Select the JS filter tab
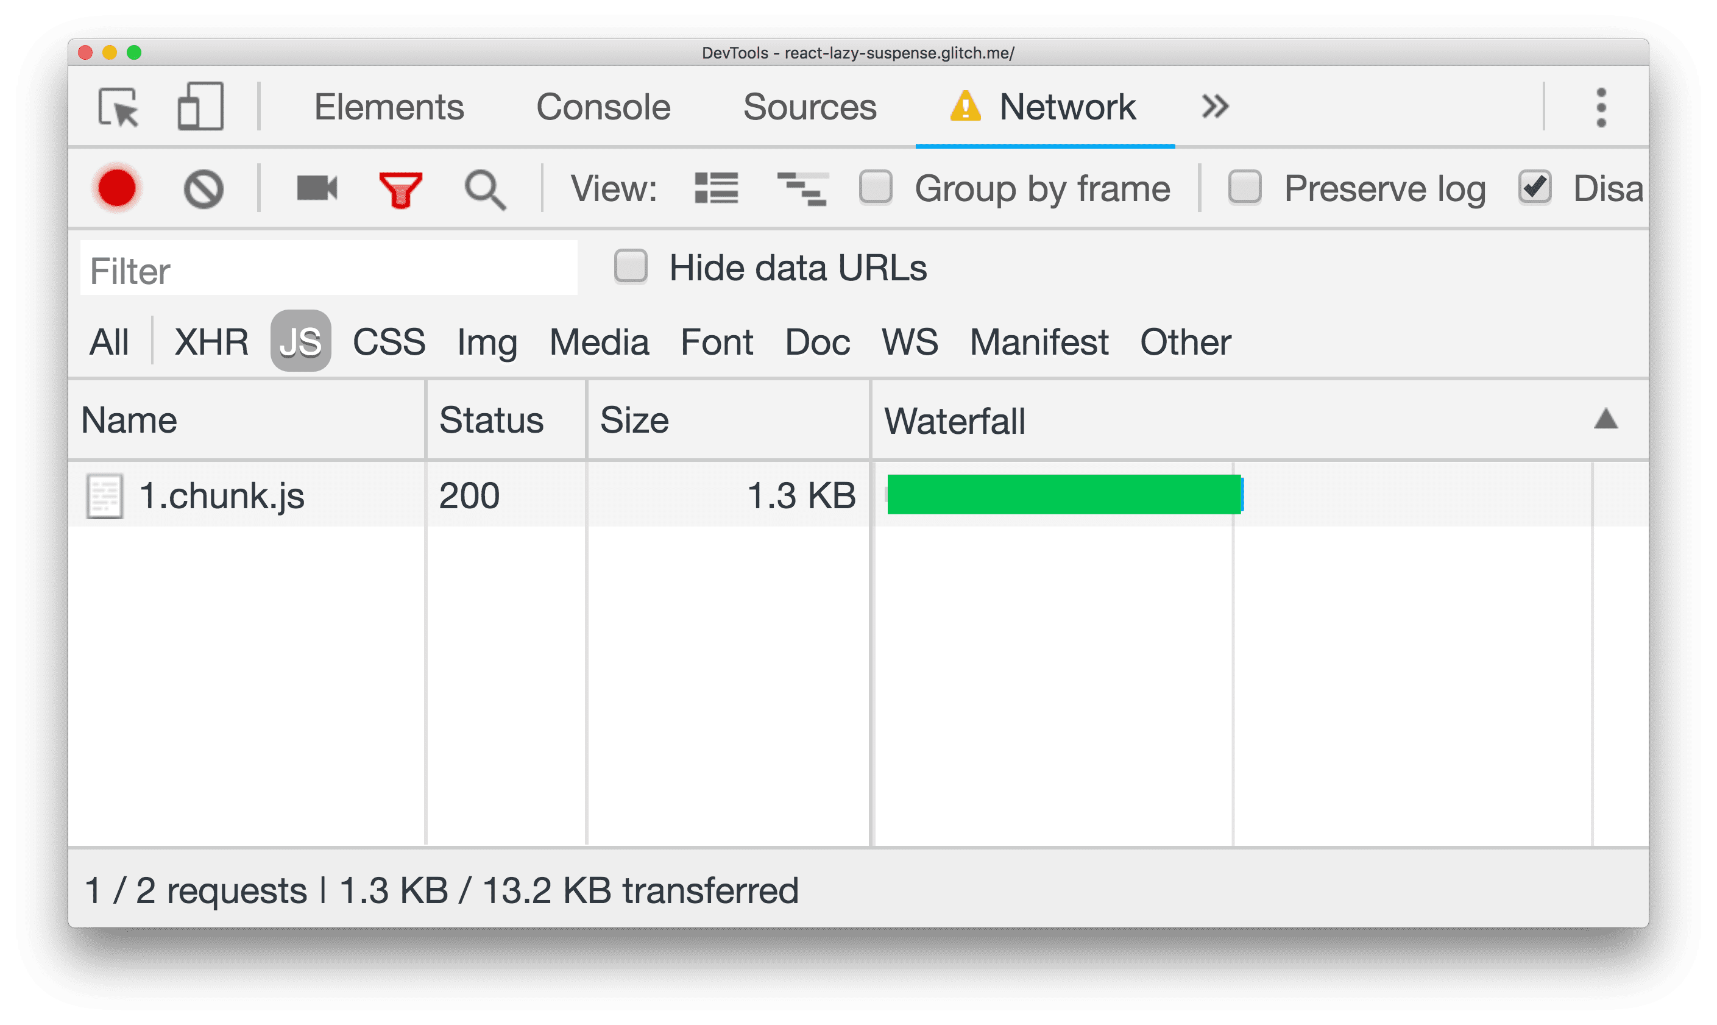This screenshot has height=1025, width=1717. (301, 343)
